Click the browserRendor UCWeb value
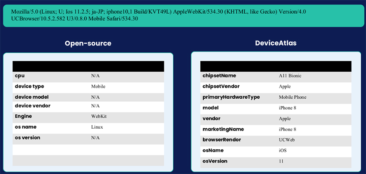366x174 pixels. click(287, 140)
